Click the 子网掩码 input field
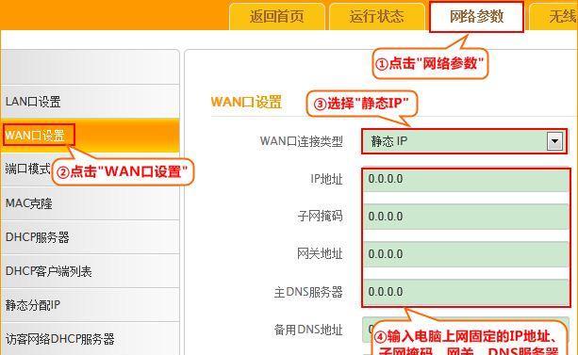 pos(466,217)
